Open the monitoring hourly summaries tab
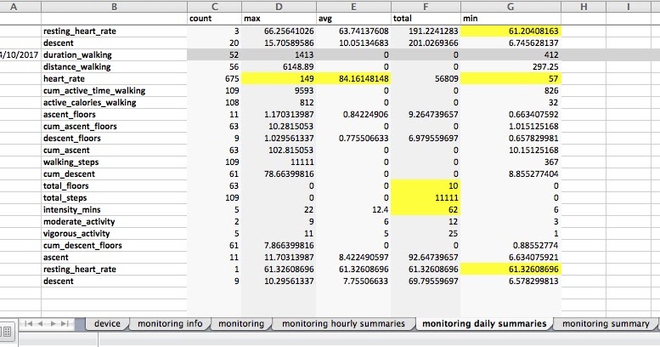This screenshot has width=660, height=347. (x=343, y=323)
